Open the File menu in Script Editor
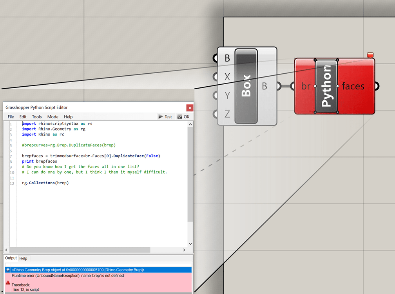This screenshot has width=395, height=294. click(11, 117)
